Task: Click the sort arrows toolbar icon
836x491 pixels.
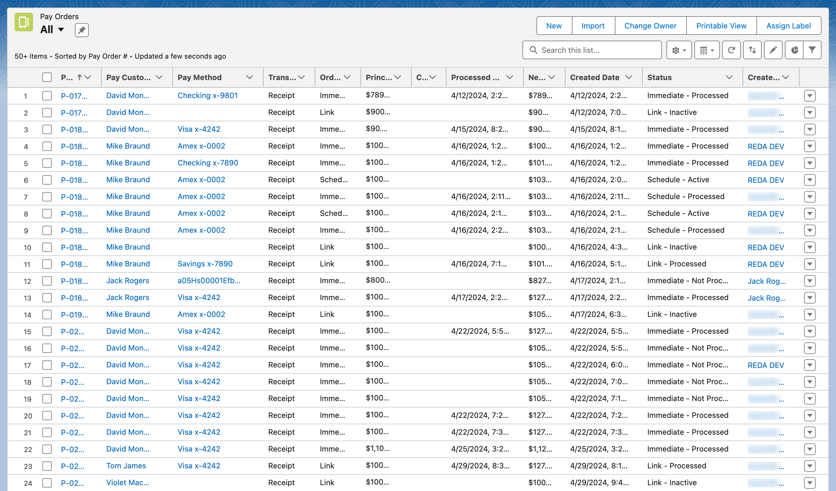Action: click(752, 50)
